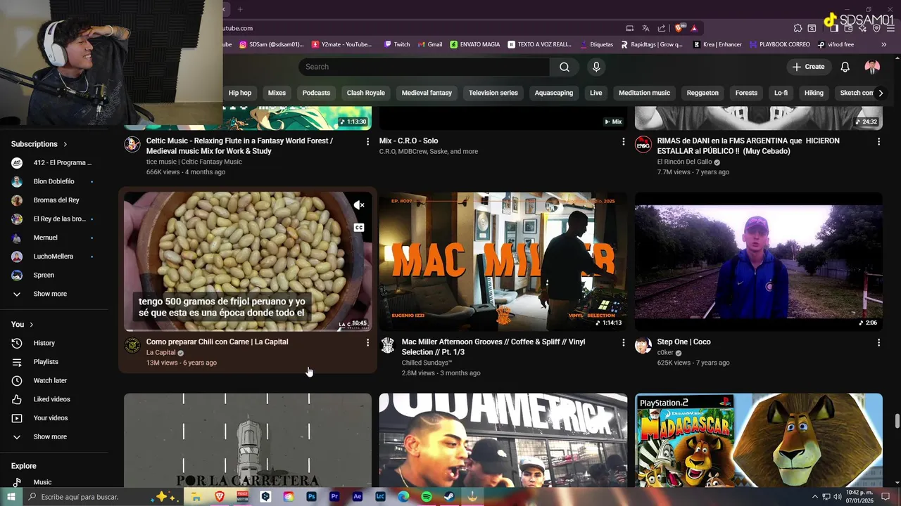Open the Mac Miller Afternoon Grooves thumbnail
The width and height of the screenshot is (901, 506).
(503, 261)
